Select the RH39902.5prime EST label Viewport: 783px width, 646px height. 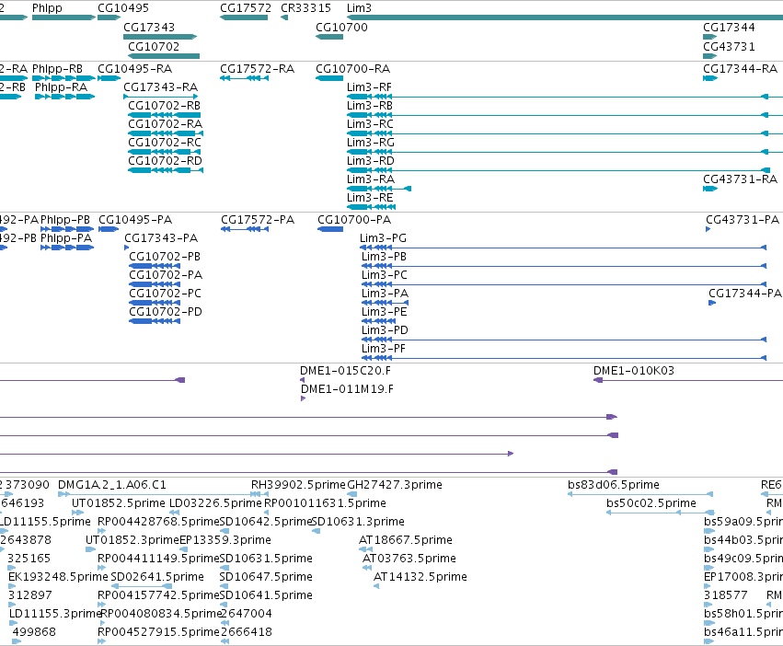point(298,485)
